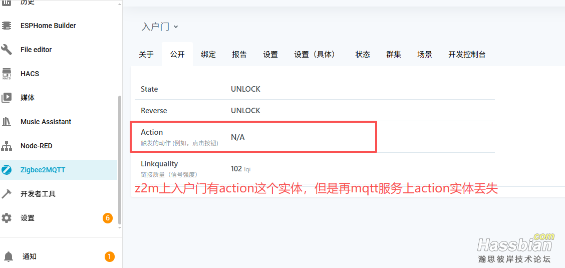Click the 开发者工具 hammer icon
Viewport: 565px width, 268px height.
tap(7, 194)
